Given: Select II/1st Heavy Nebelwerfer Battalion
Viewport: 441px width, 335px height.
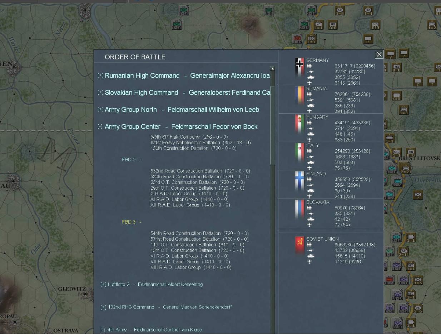Looking at the screenshot, I should pos(200,142).
